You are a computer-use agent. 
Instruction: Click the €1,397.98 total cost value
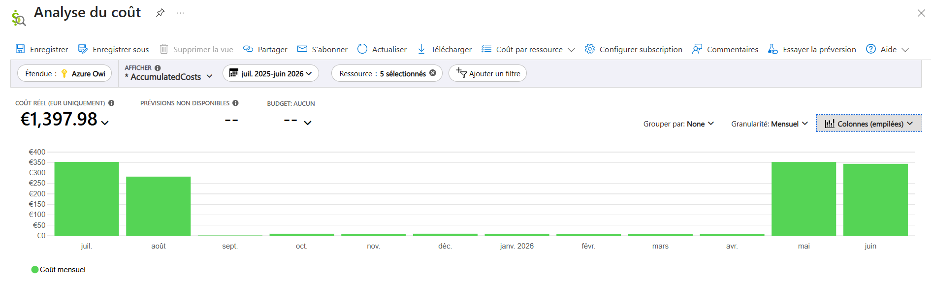59,119
